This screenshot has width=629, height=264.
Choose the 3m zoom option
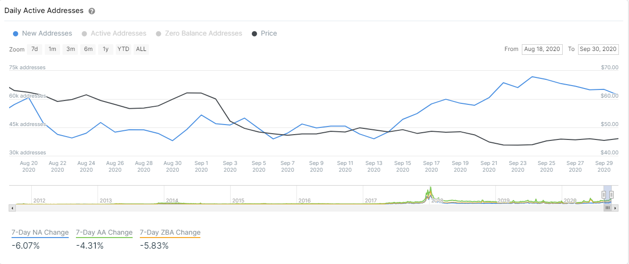point(71,49)
